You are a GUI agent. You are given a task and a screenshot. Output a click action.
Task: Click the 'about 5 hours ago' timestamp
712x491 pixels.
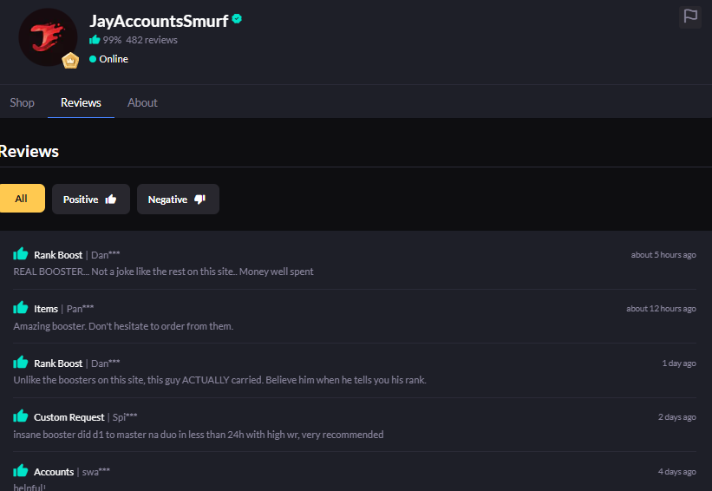(663, 255)
